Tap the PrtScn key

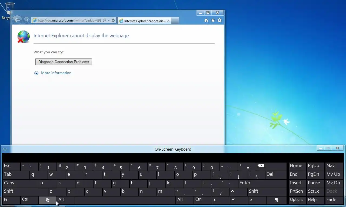[x=297, y=192]
